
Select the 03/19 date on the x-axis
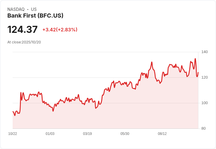click(x=87, y=134)
